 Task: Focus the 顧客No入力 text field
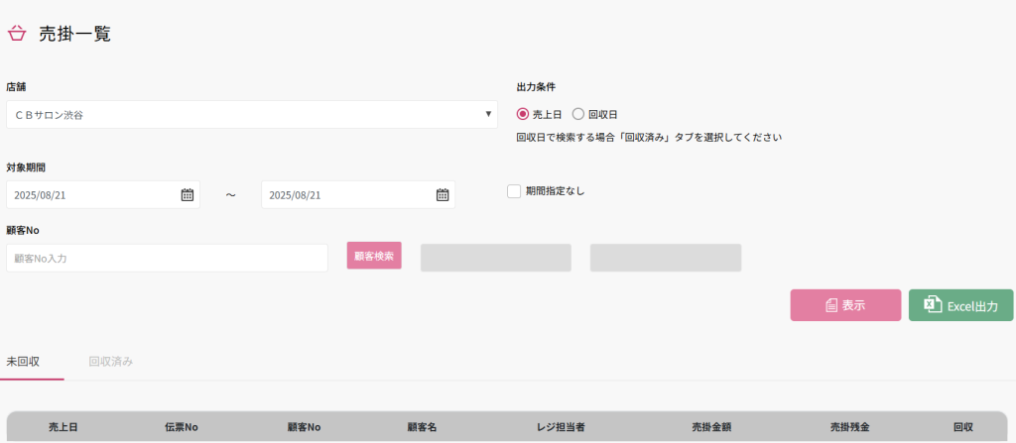click(x=167, y=258)
